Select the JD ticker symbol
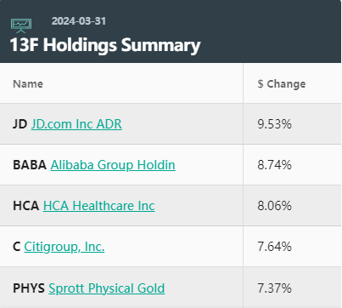This screenshot has height=308, width=342. coord(20,124)
